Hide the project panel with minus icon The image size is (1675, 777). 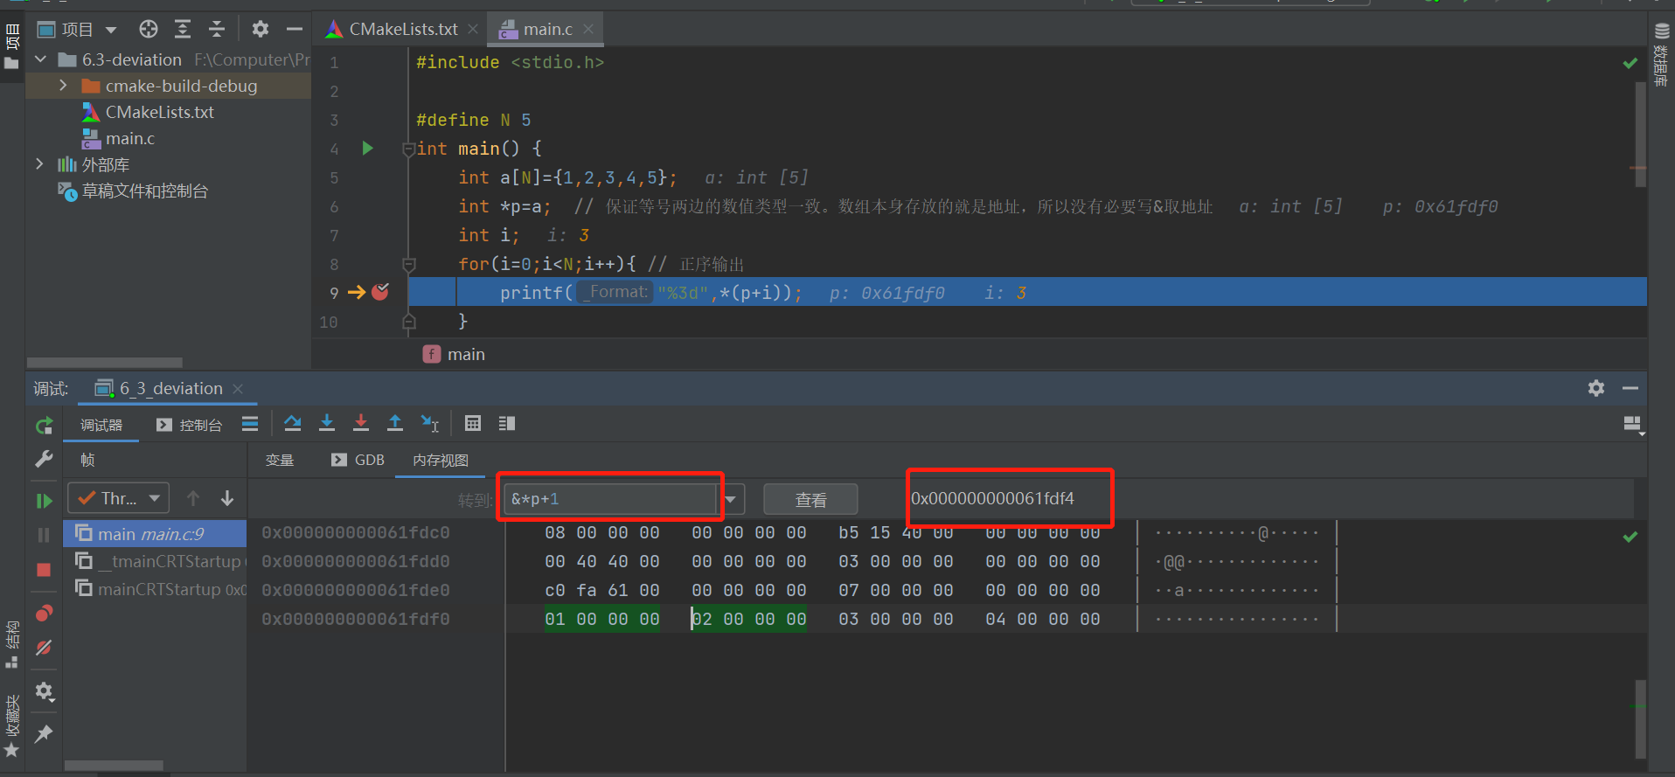[295, 29]
